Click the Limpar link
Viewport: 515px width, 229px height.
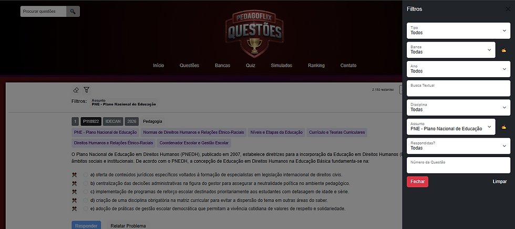pos(500,181)
